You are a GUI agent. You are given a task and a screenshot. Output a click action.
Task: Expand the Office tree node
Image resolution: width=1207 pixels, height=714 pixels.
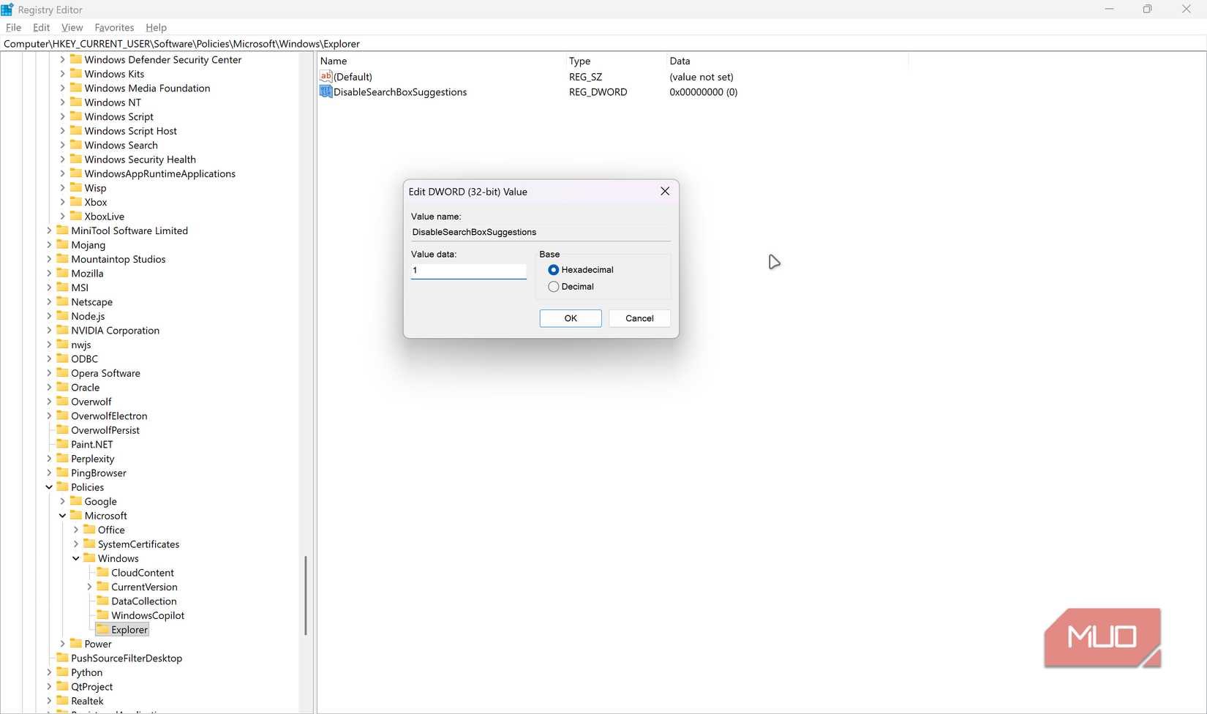tap(76, 530)
